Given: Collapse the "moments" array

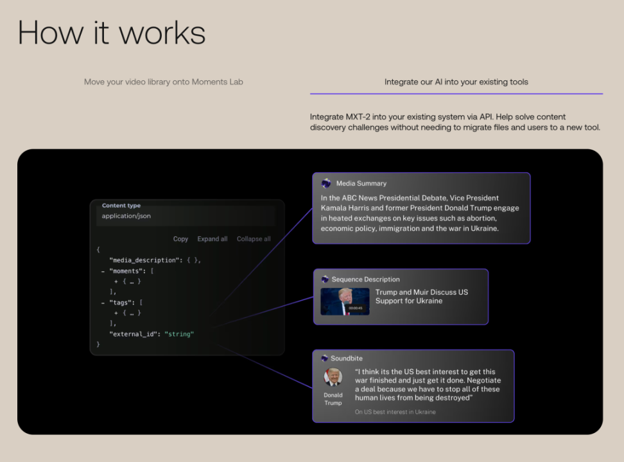Looking at the screenshot, I should click(103, 271).
